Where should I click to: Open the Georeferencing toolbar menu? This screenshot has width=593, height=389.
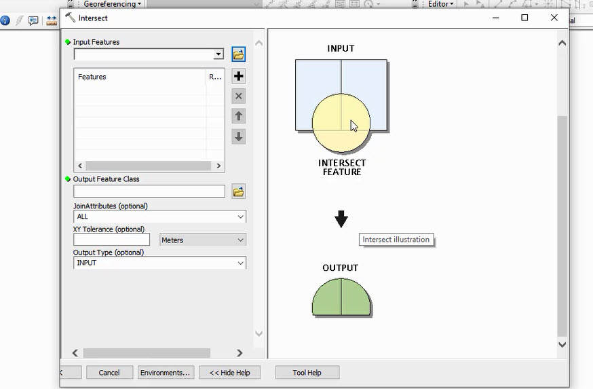[112, 4]
